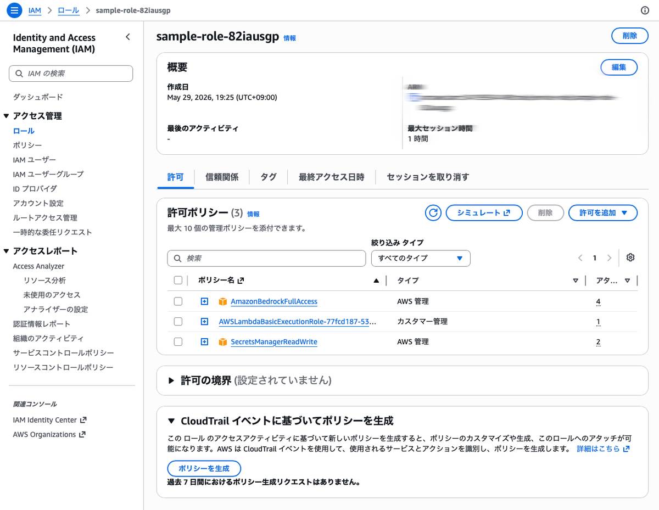Click the IAM breadcrumb link
659x510 pixels.
coord(35,10)
